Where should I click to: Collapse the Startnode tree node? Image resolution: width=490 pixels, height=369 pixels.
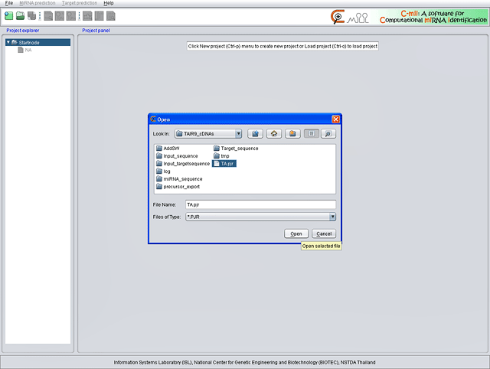coord(8,42)
